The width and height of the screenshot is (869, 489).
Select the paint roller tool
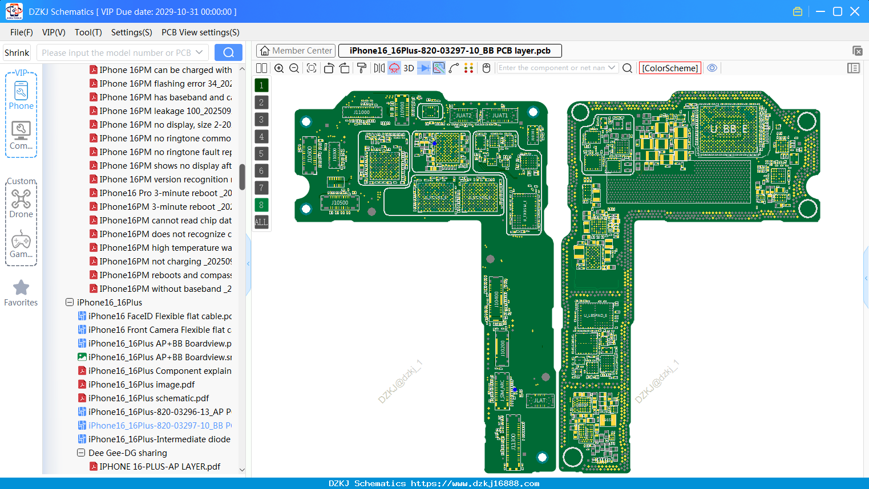[x=362, y=68]
